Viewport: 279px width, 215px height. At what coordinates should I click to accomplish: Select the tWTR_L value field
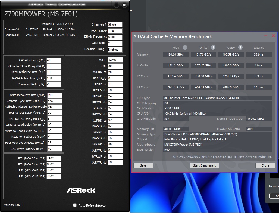click(x=55, y=125)
